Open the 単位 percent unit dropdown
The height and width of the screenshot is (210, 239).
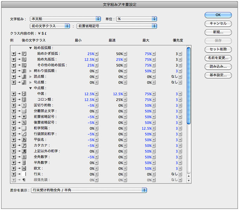click(x=136, y=19)
